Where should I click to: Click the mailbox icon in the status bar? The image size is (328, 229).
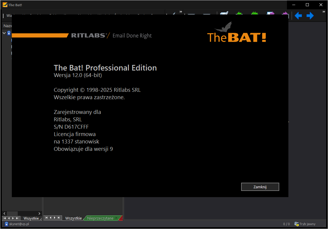pos(7,224)
